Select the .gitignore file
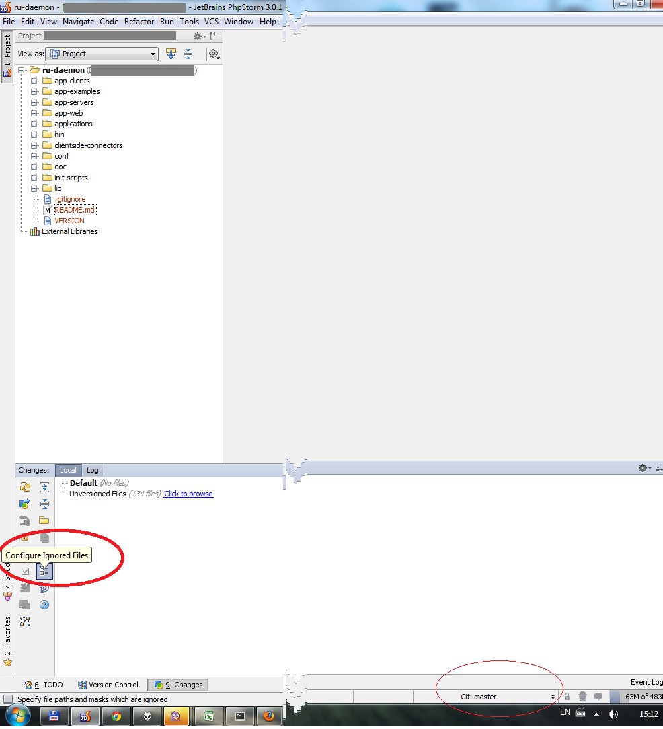 tap(70, 199)
